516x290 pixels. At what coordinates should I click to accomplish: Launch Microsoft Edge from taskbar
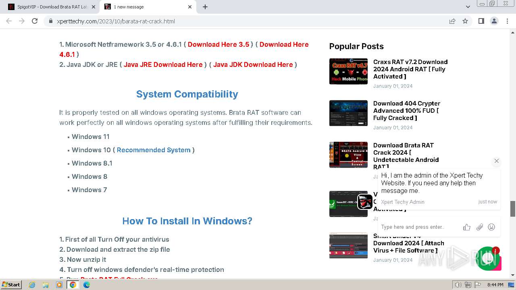pos(87,285)
